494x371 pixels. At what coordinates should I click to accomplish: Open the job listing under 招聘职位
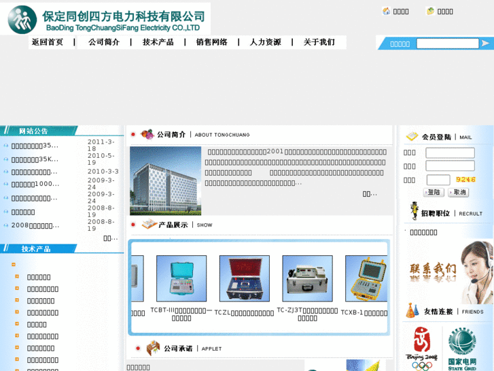423,232
